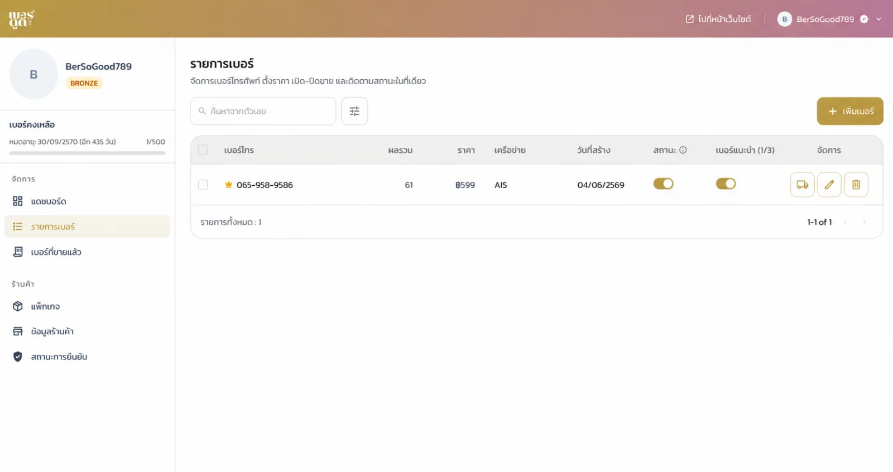Click the รายการทั้งหมด : 1 total text
The height and width of the screenshot is (472, 893).
click(x=231, y=222)
